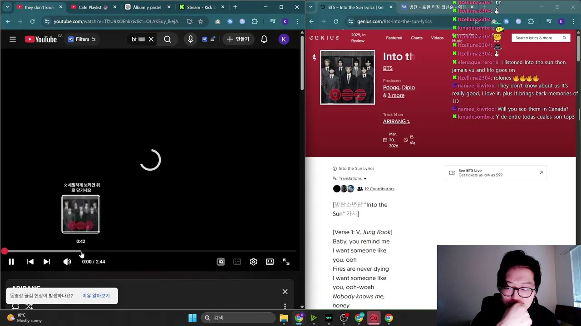
Task: Open the Genius logo home link
Action: click(324, 38)
